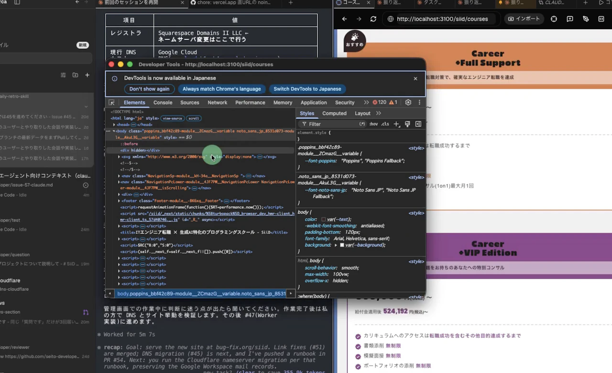Go back in the browser preview pane

344,19
